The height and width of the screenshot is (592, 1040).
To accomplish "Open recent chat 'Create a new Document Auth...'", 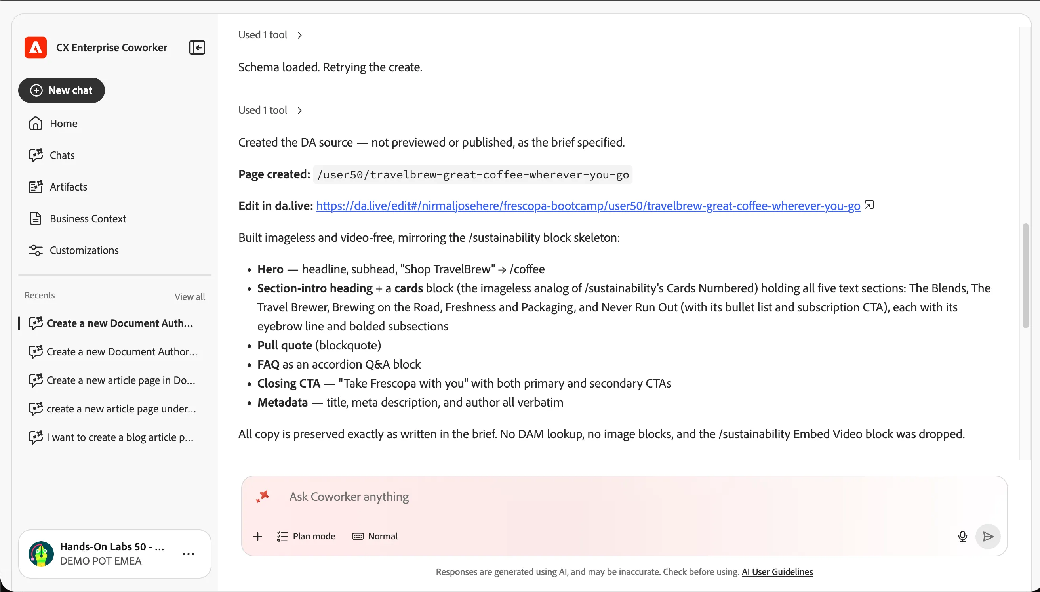I will (114, 323).
